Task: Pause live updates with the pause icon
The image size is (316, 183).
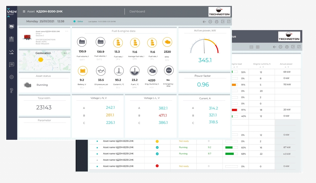Action: [210, 22]
